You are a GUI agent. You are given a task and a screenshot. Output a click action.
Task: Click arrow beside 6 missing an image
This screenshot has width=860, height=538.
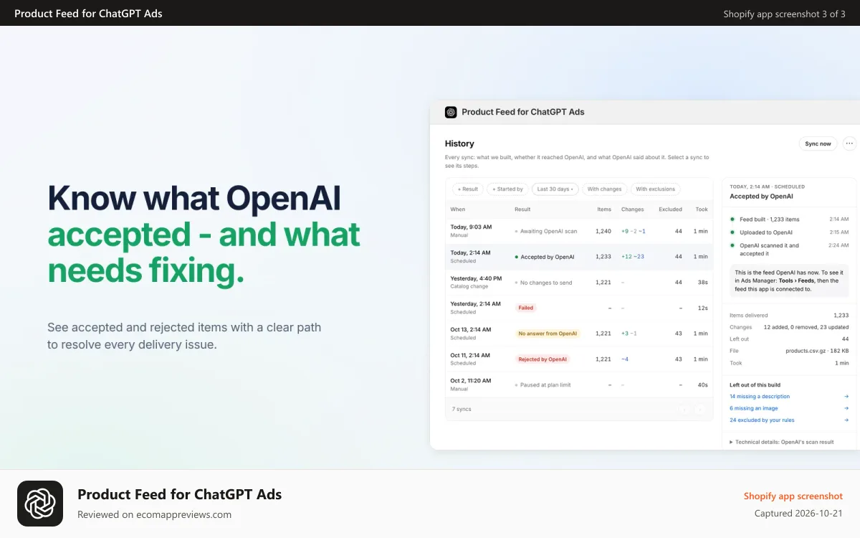pos(846,408)
